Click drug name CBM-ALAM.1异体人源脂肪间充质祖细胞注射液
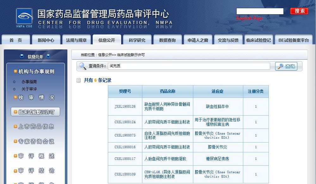The image size is (316, 184). (167, 174)
